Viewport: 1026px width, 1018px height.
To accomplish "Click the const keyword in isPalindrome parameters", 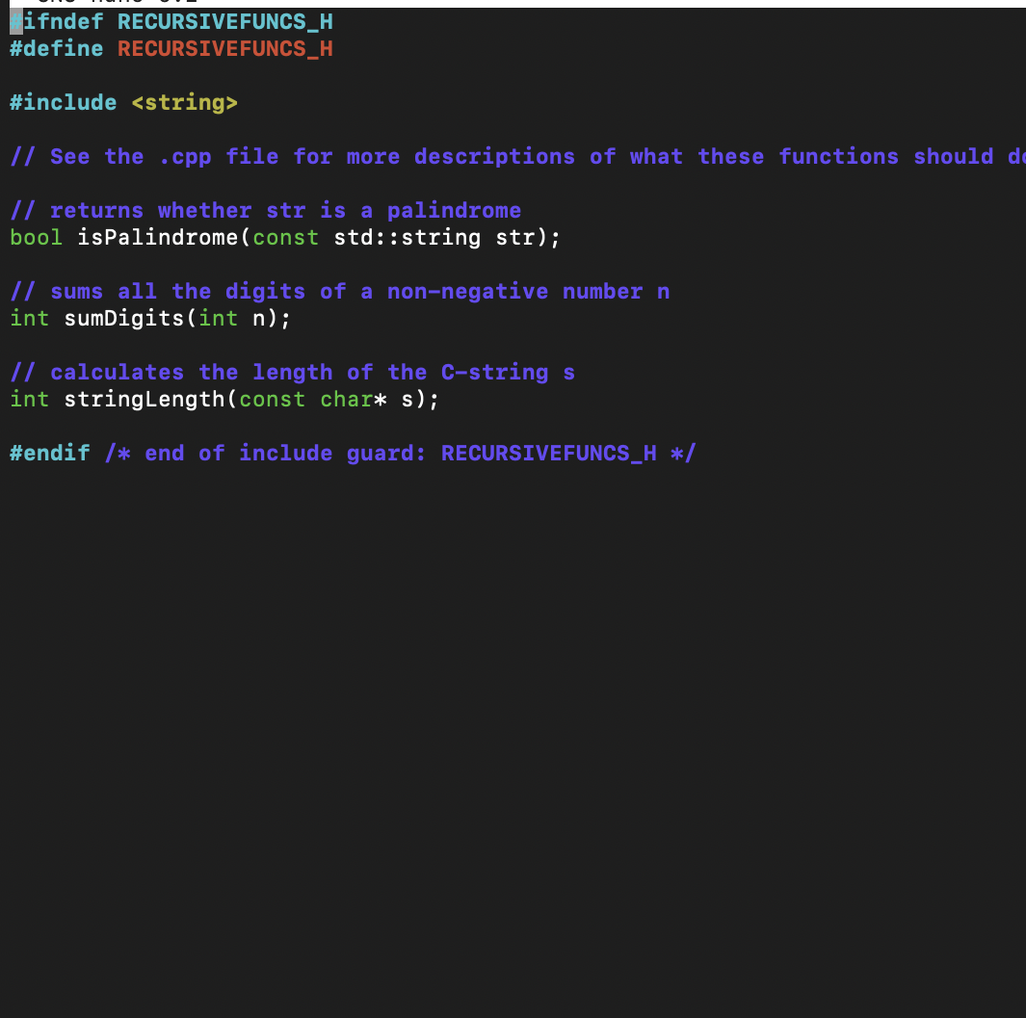I will pyautogui.click(x=285, y=237).
